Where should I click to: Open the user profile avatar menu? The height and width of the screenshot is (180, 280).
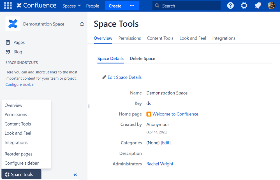(x=271, y=6)
